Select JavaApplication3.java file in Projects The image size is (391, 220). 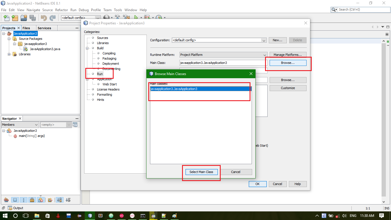(45, 49)
